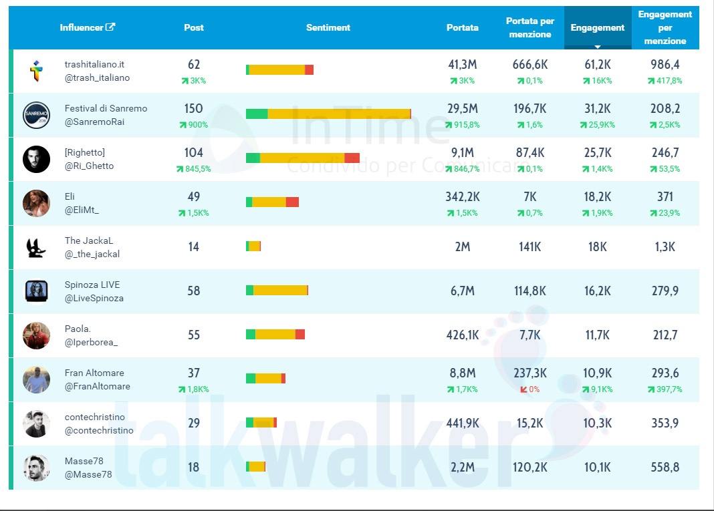Sort by Engagement per menzione header
The height and width of the screenshot is (511, 714).
[665, 27]
